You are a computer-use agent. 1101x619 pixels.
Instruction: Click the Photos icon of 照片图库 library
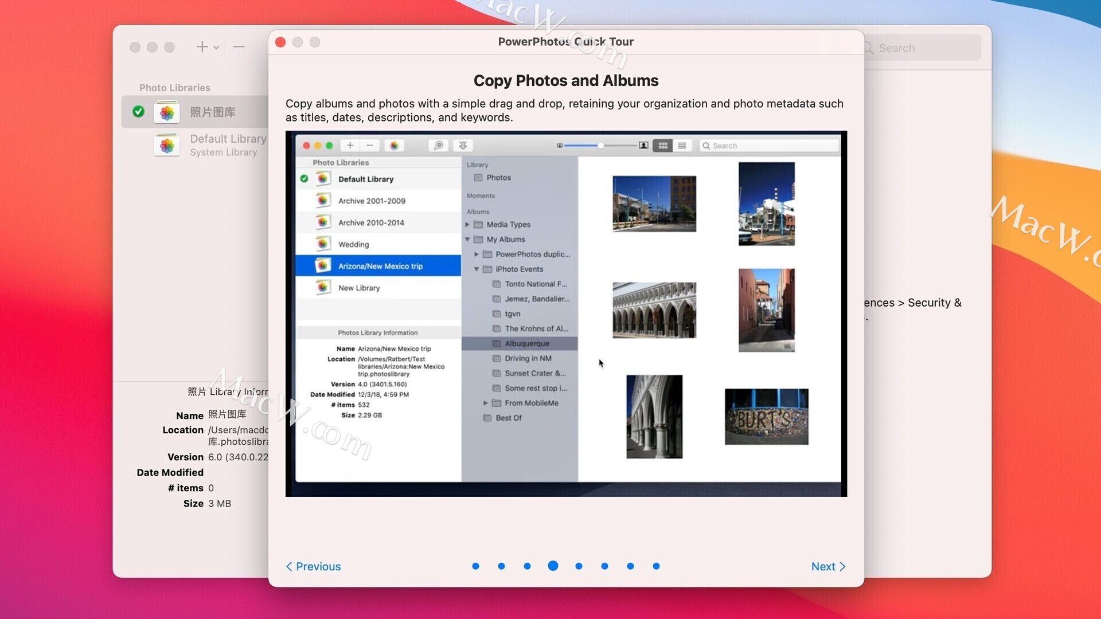pyautogui.click(x=167, y=112)
